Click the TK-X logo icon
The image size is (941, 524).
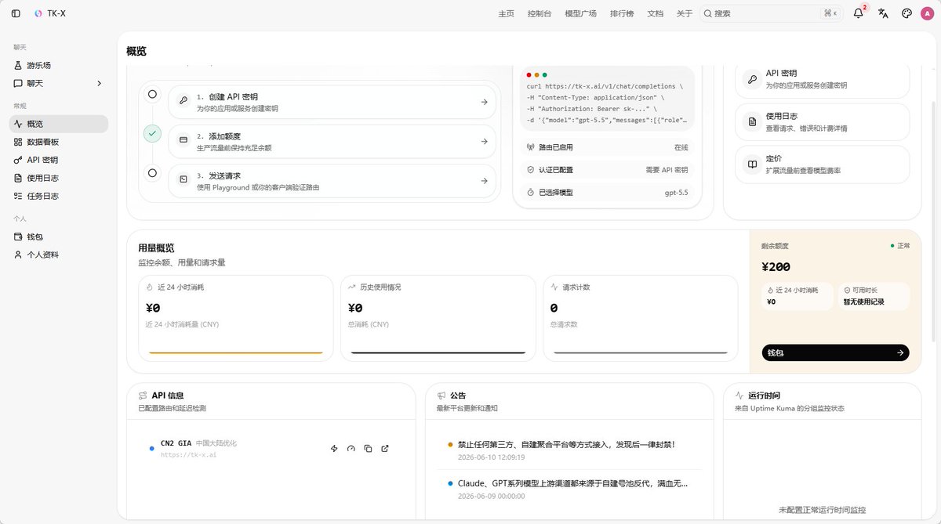[x=38, y=13]
